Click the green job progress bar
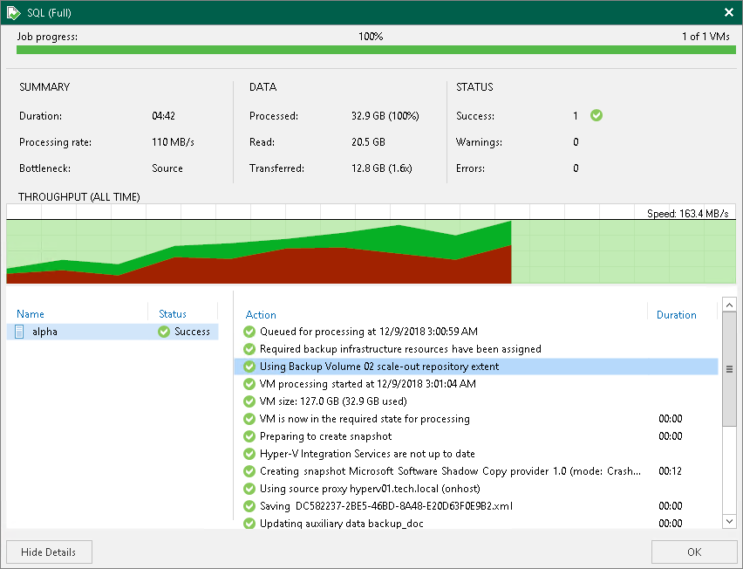Screen dimensions: 743x569 pos(371,50)
